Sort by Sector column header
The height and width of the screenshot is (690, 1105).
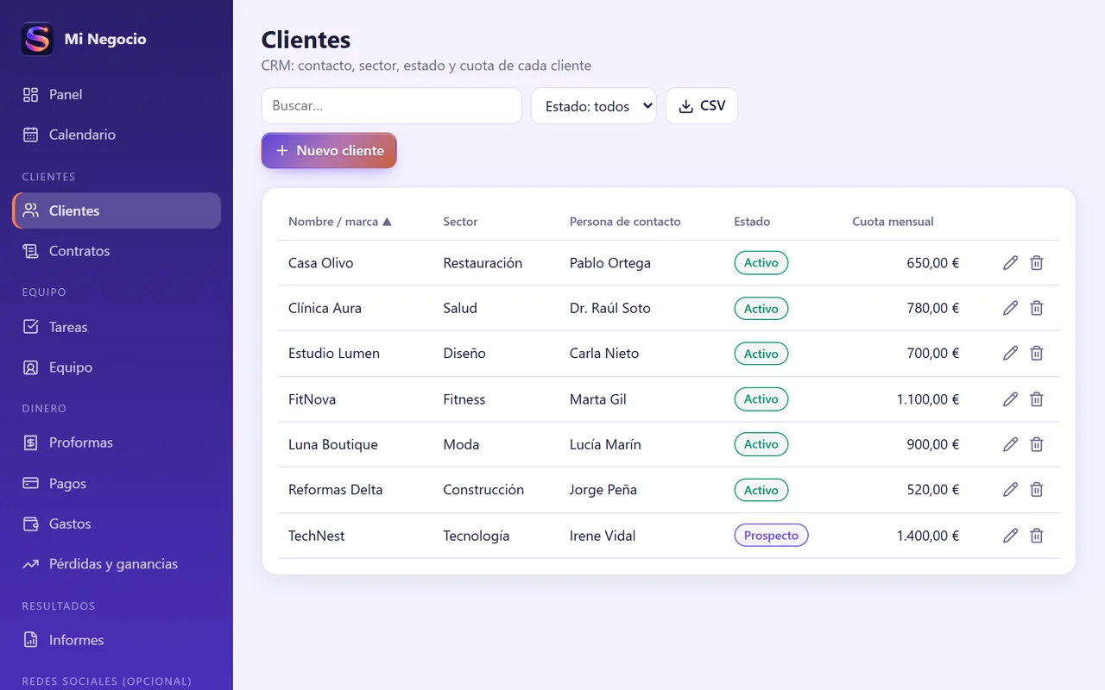pyautogui.click(x=460, y=222)
